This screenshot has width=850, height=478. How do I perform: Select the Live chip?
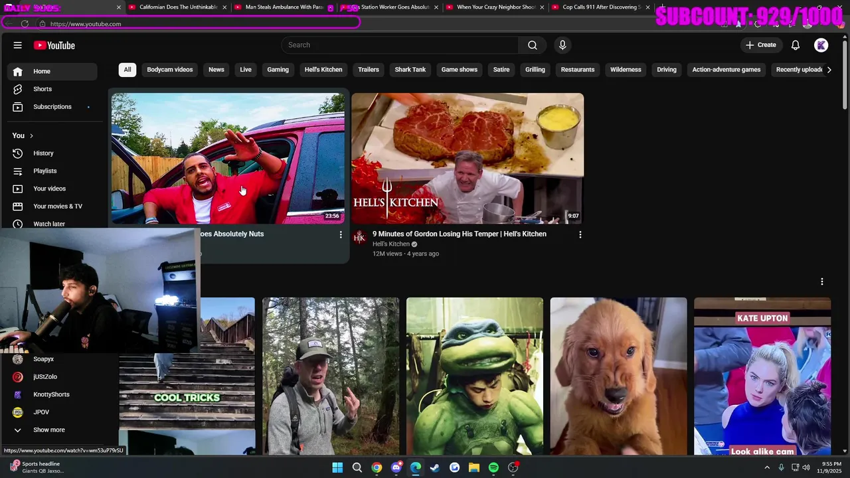[246, 70]
